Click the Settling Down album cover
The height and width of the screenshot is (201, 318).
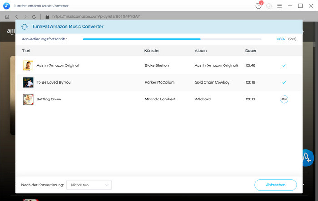point(28,99)
